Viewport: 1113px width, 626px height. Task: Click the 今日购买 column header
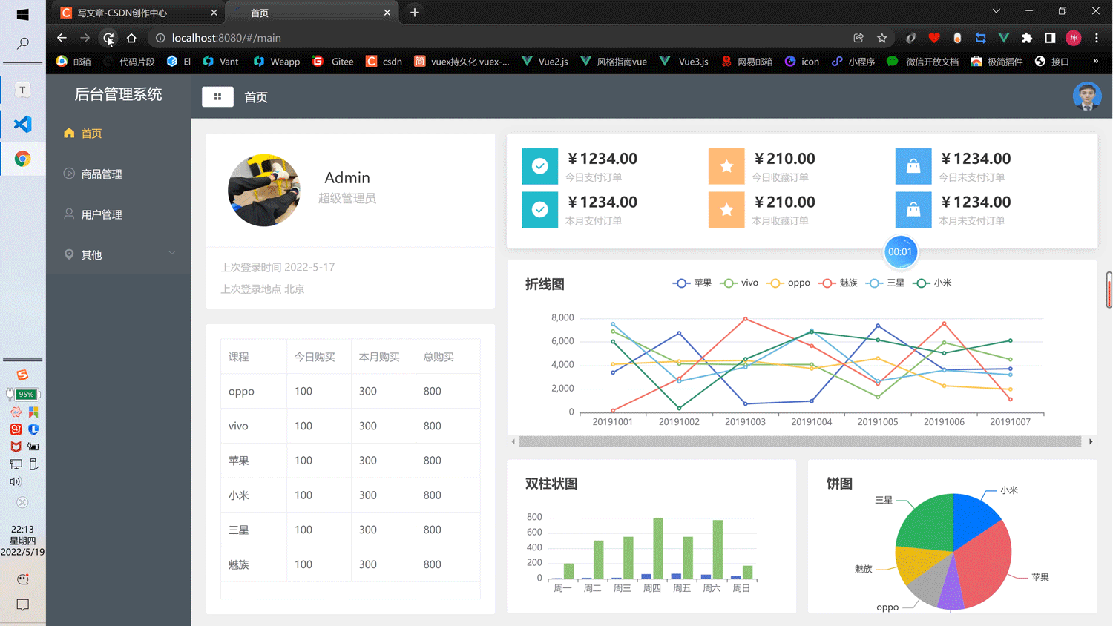pyautogui.click(x=315, y=357)
